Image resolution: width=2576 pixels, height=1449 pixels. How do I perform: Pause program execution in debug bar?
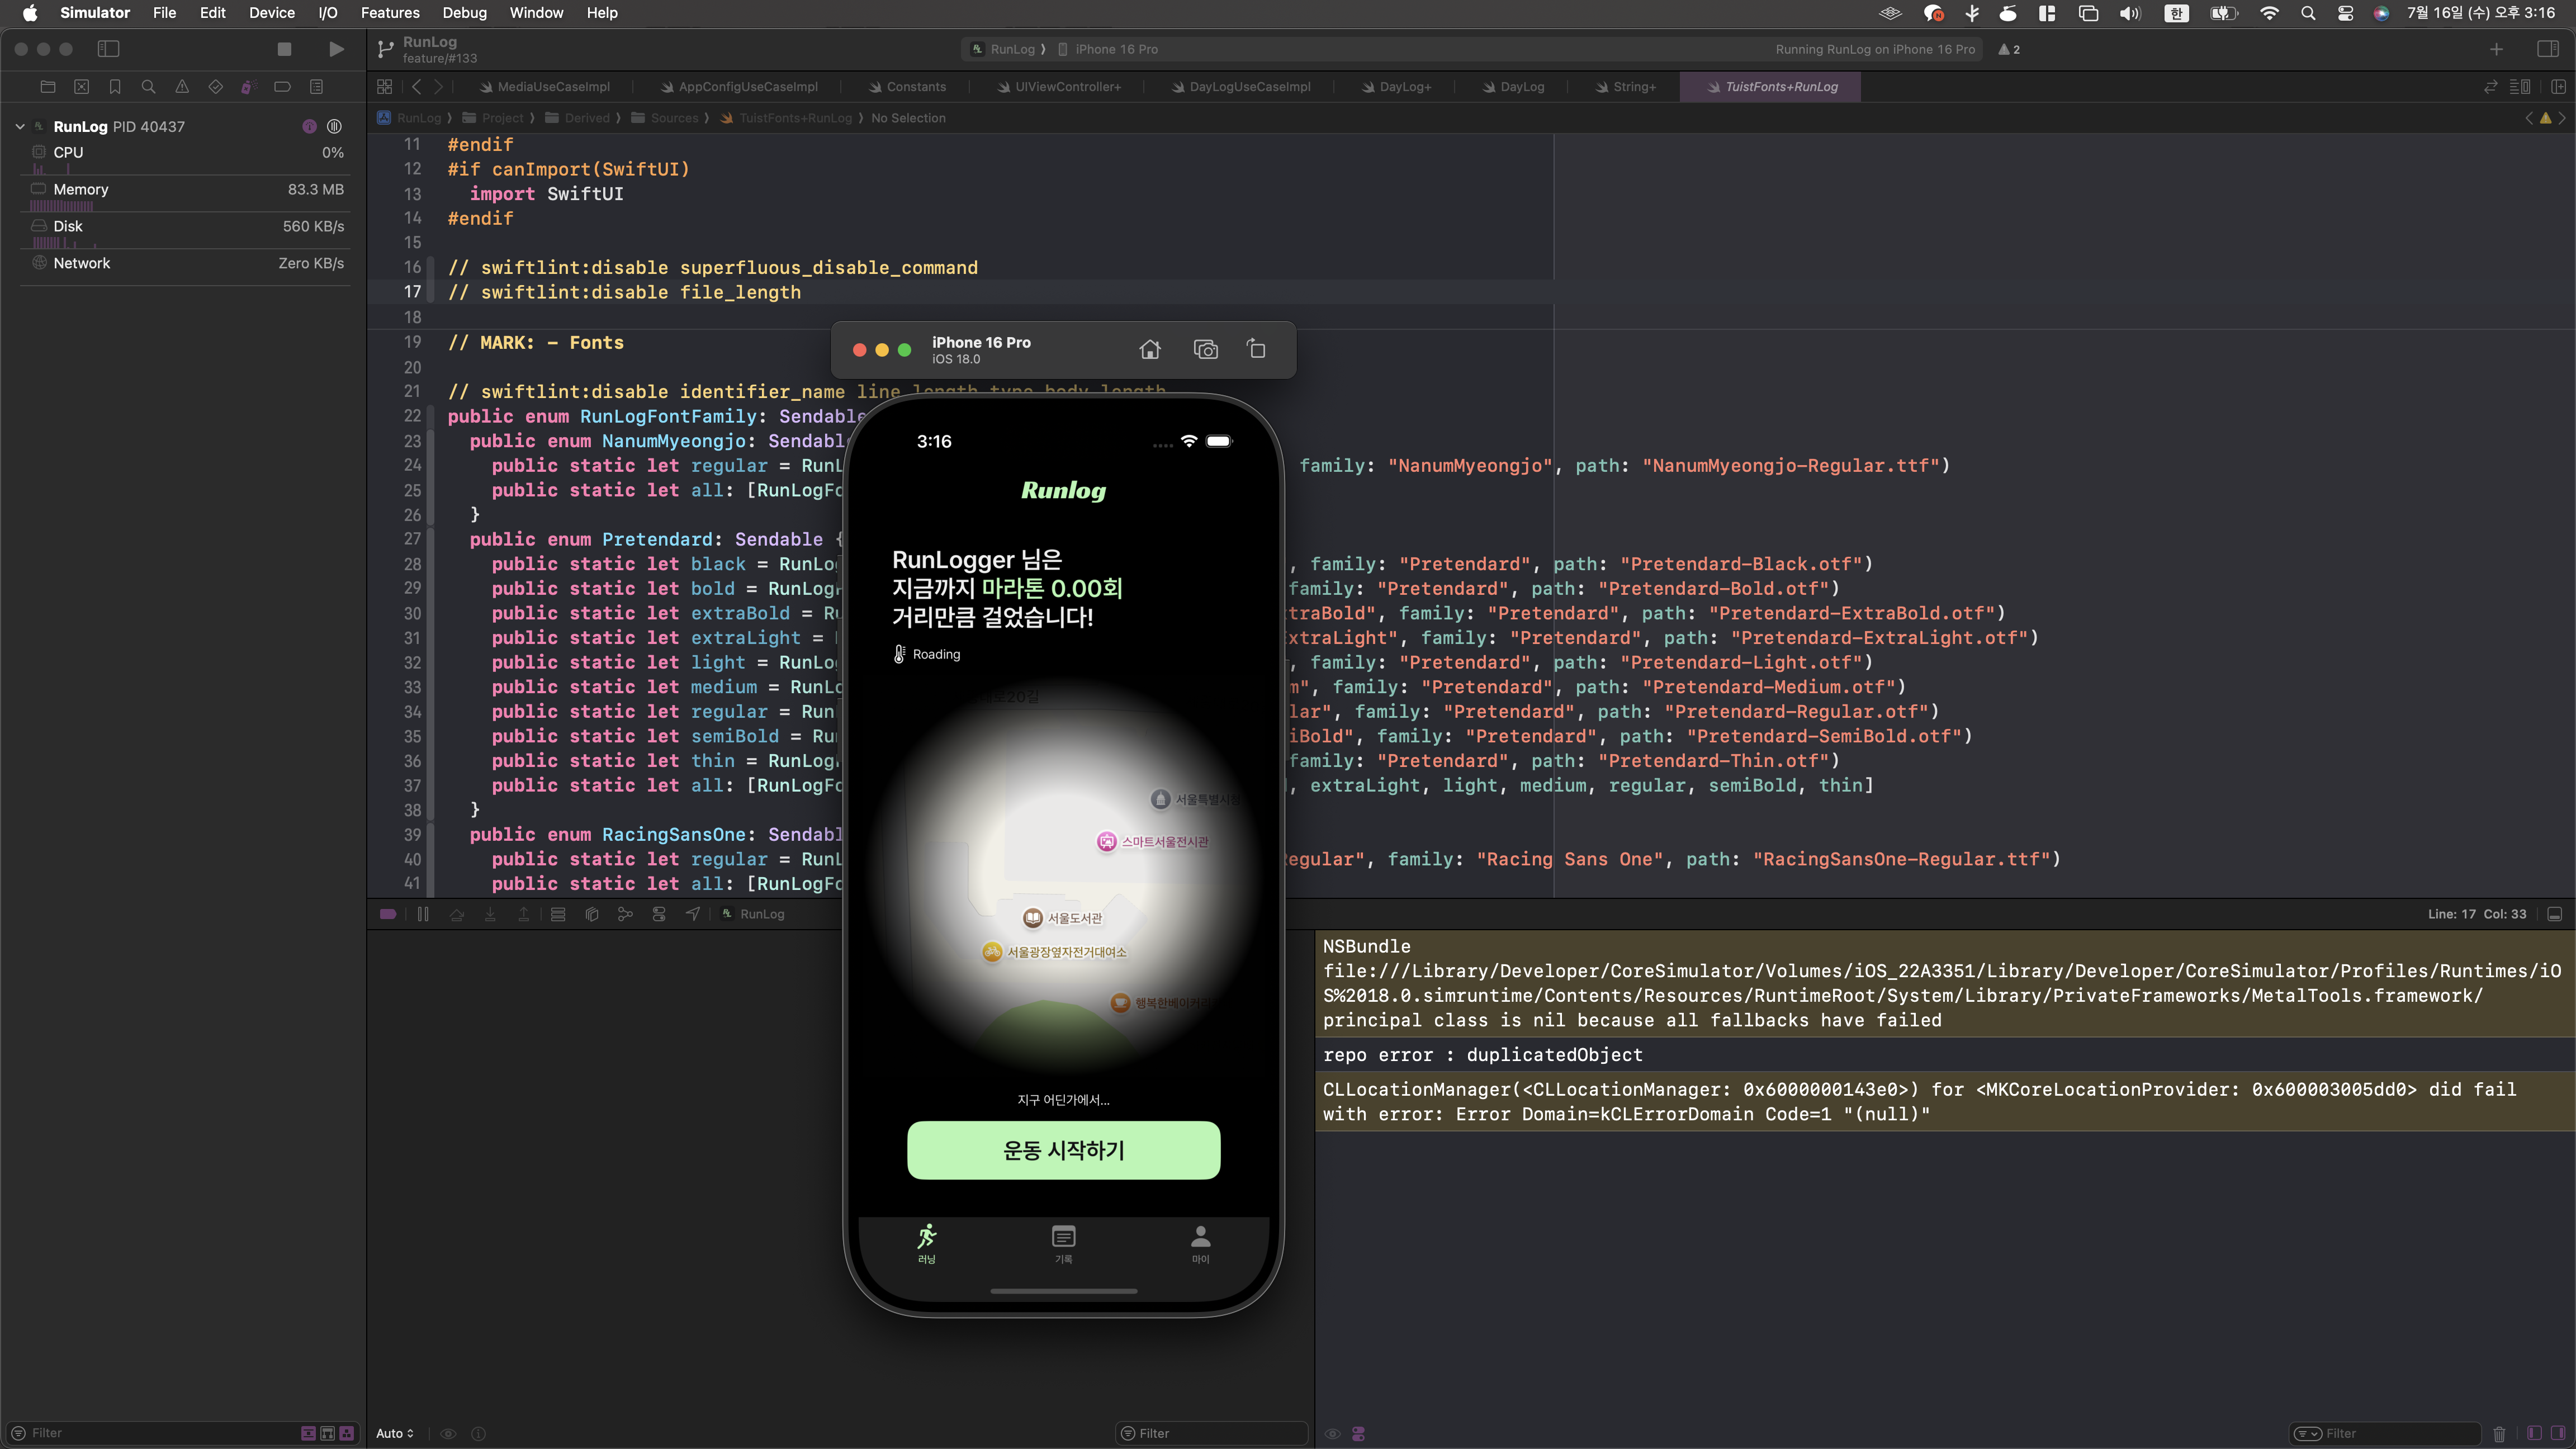[423, 914]
